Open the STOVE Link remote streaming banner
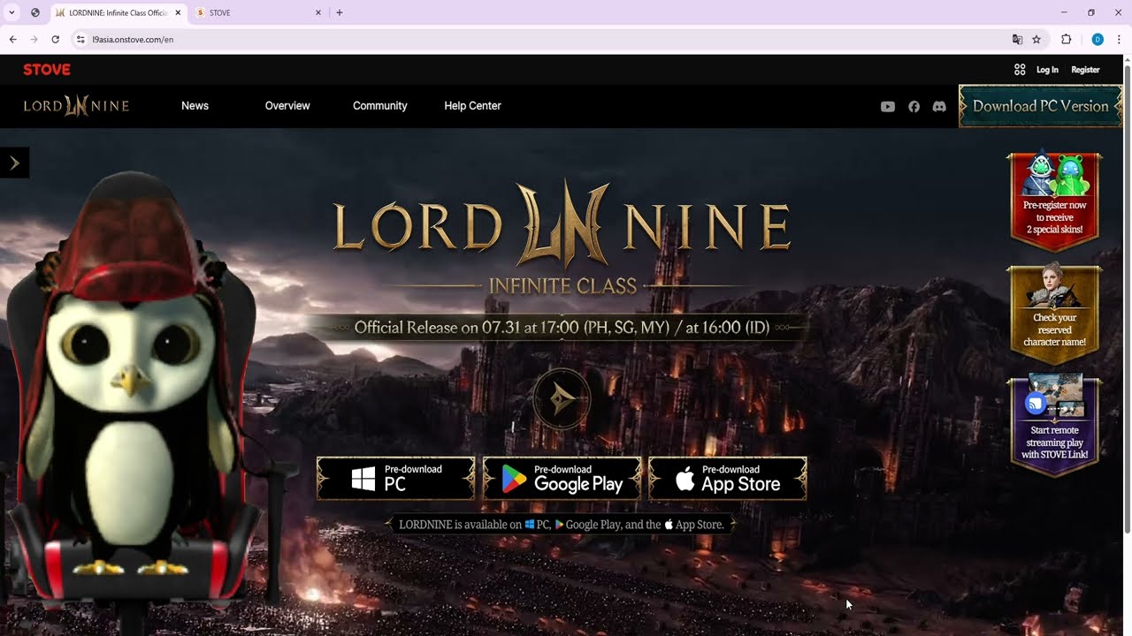Screen dimensions: 1132x636 tap(1054, 427)
